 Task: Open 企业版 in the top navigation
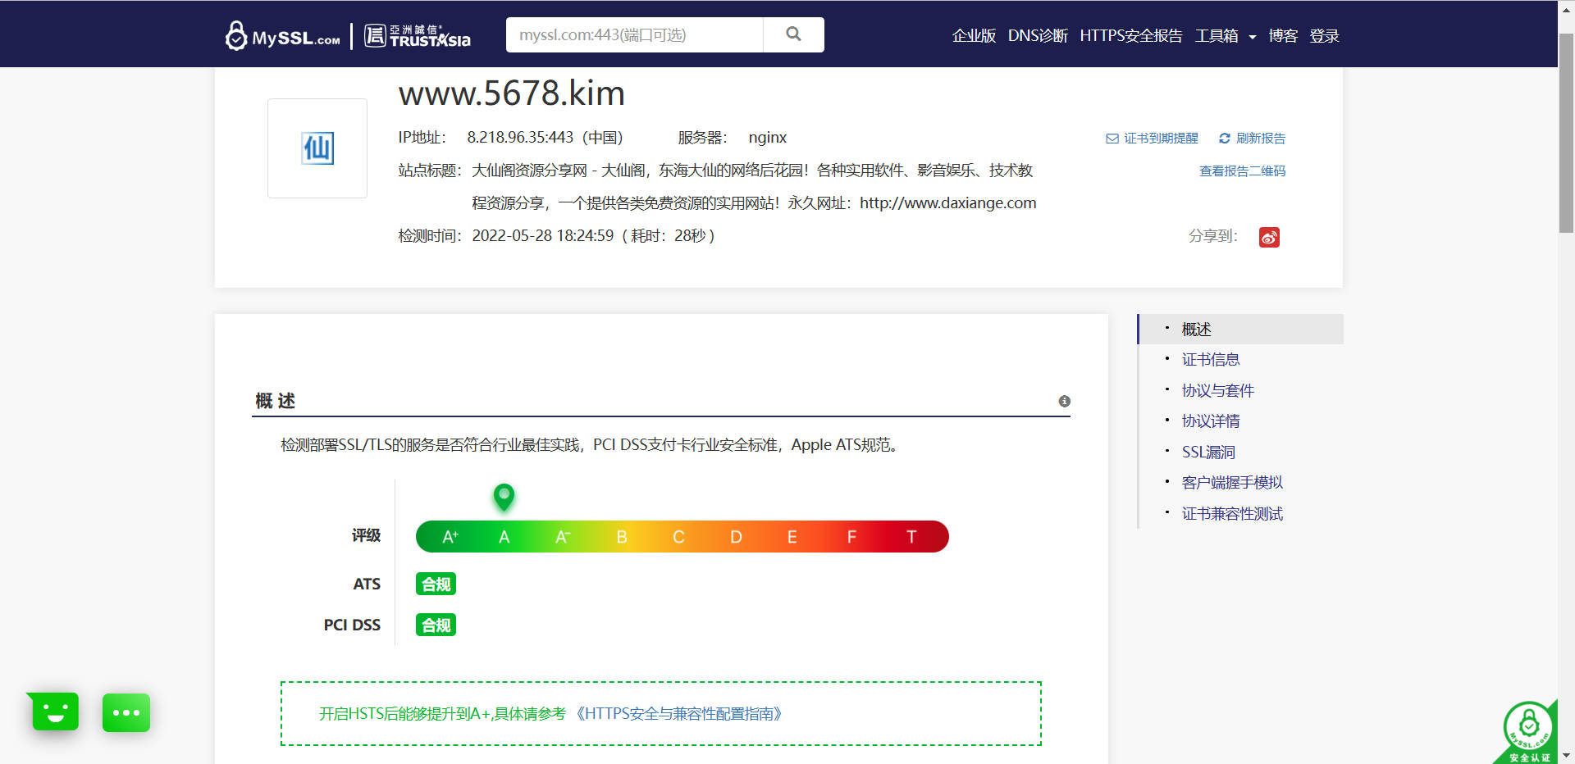coord(974,36)
